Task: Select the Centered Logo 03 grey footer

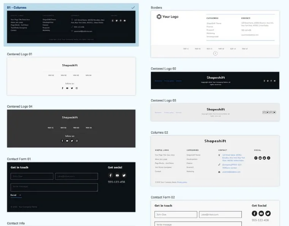Action: tap(215, 112)
